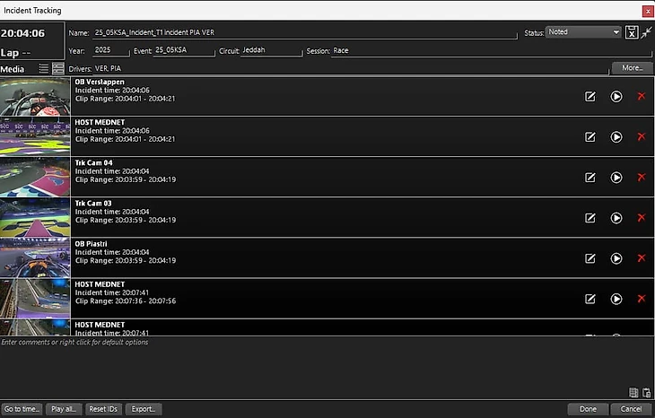Viewport: 655px width, 418px height.
Task: Click the Export... button
Action: point(144,409)
